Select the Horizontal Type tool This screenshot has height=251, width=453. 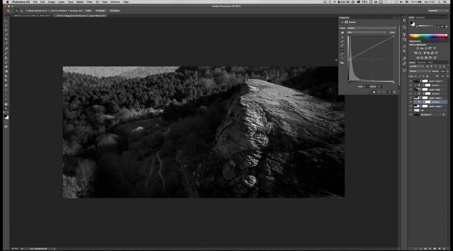pos(6,90)
